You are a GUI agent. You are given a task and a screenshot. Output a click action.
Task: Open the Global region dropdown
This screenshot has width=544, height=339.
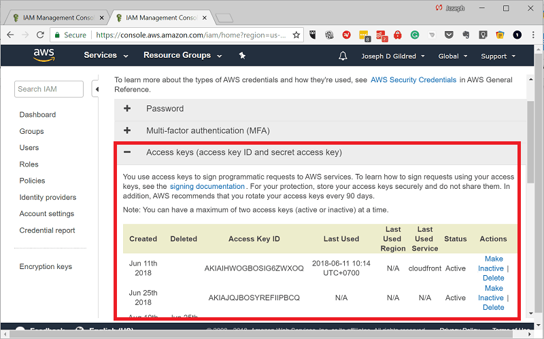click(453, 56)
